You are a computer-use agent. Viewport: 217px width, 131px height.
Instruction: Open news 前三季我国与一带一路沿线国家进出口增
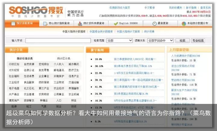click(139, 80)
